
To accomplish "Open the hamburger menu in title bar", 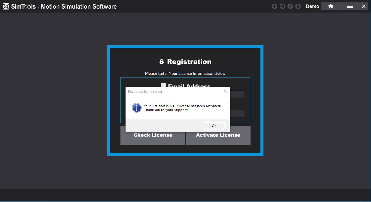I will click(x=350, y=6).
